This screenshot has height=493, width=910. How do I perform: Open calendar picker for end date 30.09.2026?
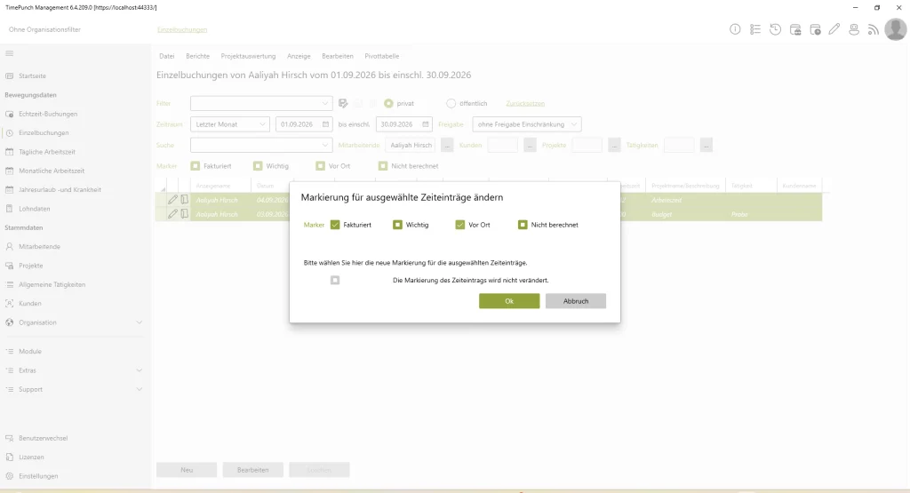click(426, 124)
